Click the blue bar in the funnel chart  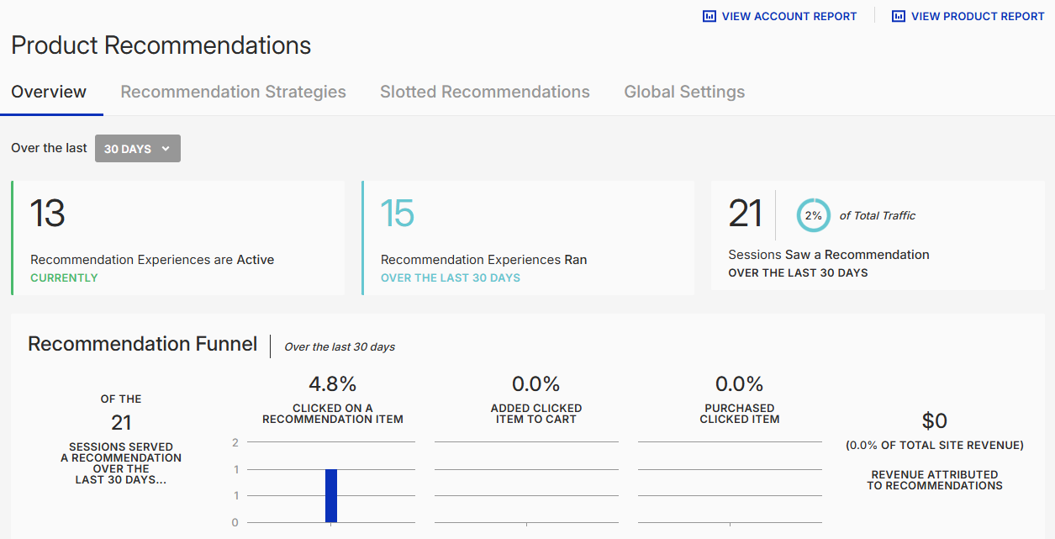(x=331, y=495)
